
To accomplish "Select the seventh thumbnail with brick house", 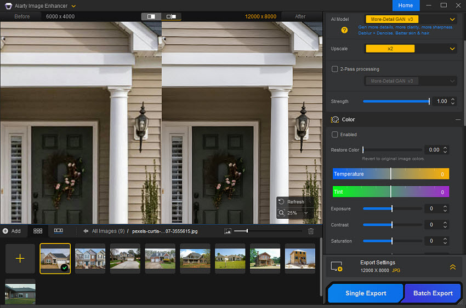I will tap(265, 259).
